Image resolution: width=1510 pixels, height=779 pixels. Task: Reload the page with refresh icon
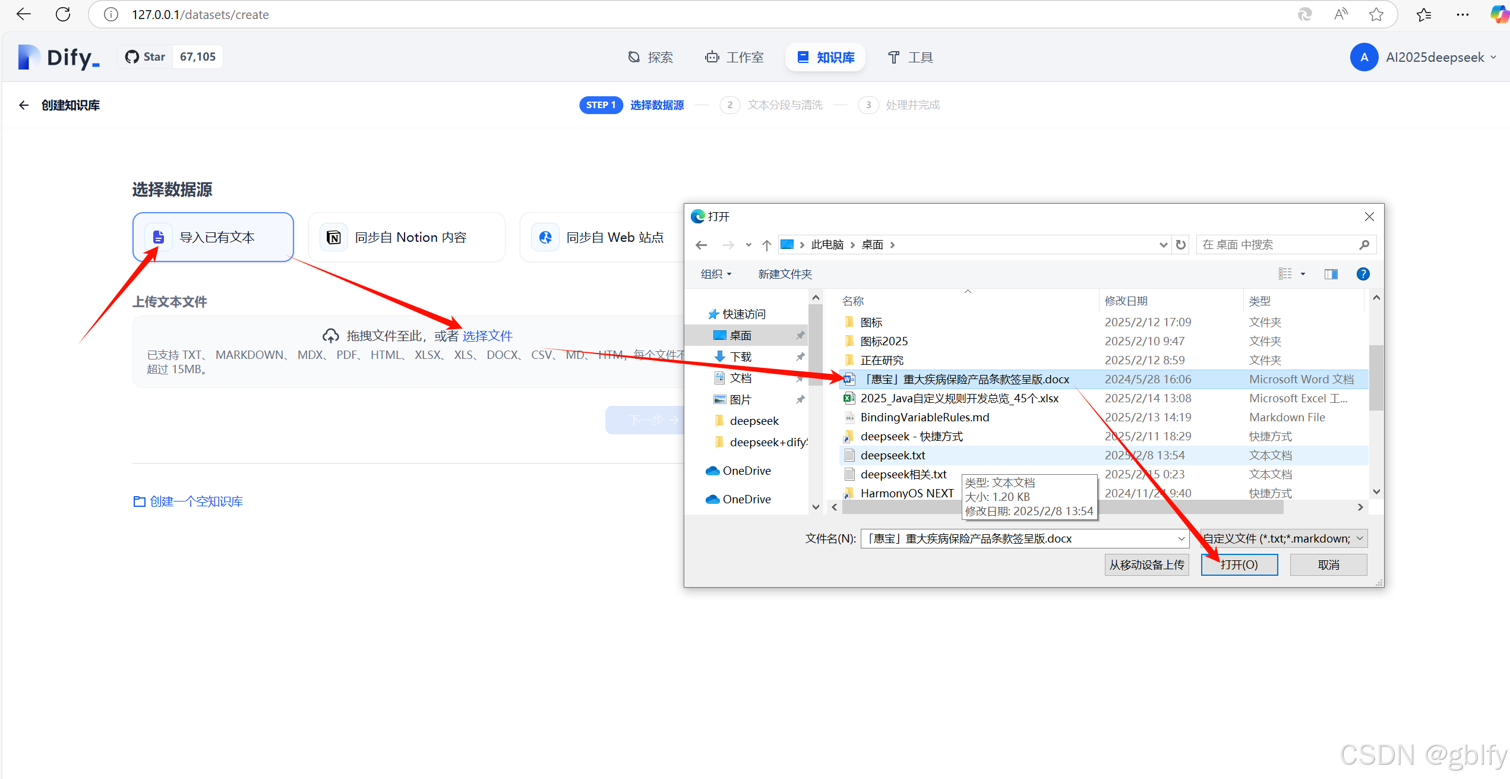(x=63, y=14)
